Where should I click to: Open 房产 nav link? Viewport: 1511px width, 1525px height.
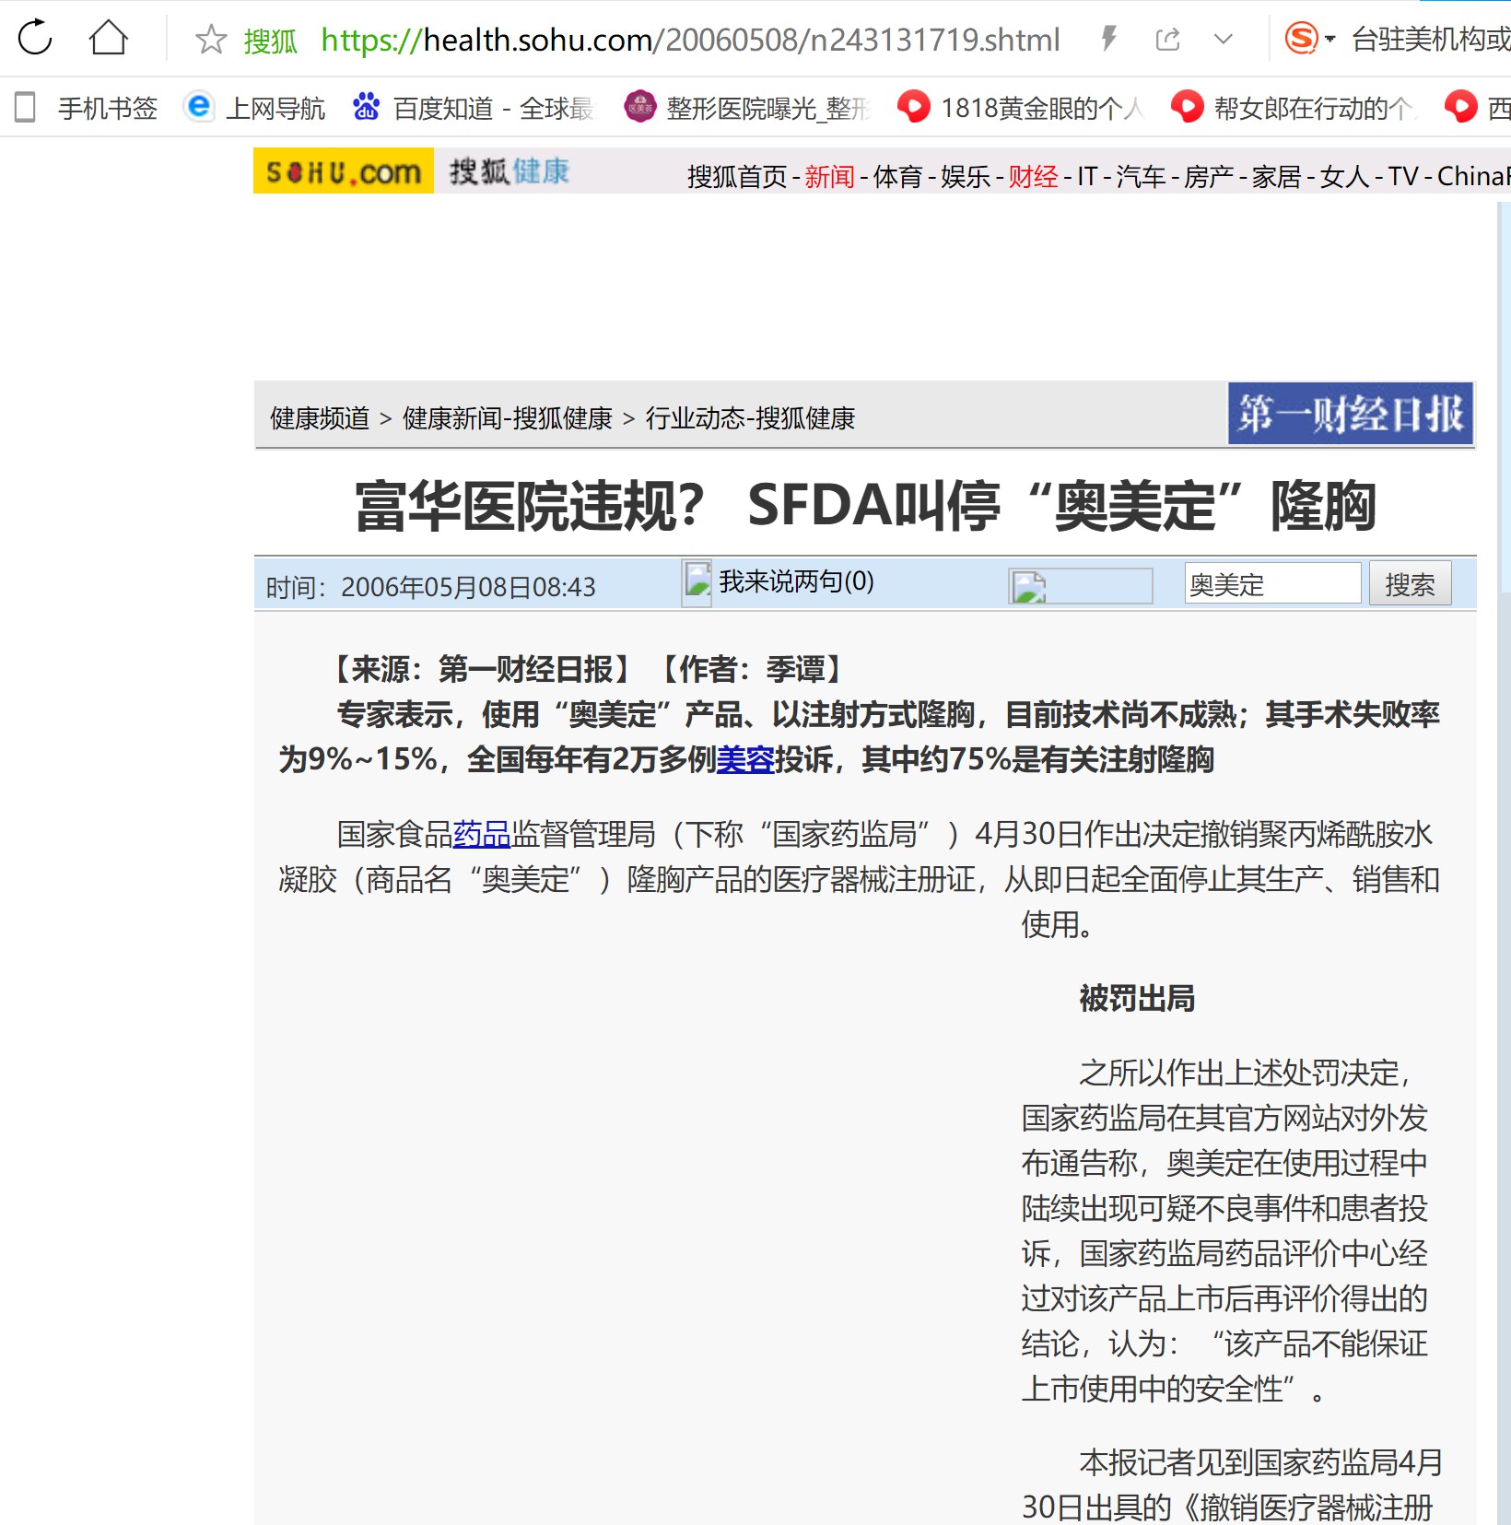click(x=1210, y=176)
